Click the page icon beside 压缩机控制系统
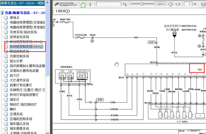Image resolution: width=206 pixels, height=134 pixels. point(6,119)
